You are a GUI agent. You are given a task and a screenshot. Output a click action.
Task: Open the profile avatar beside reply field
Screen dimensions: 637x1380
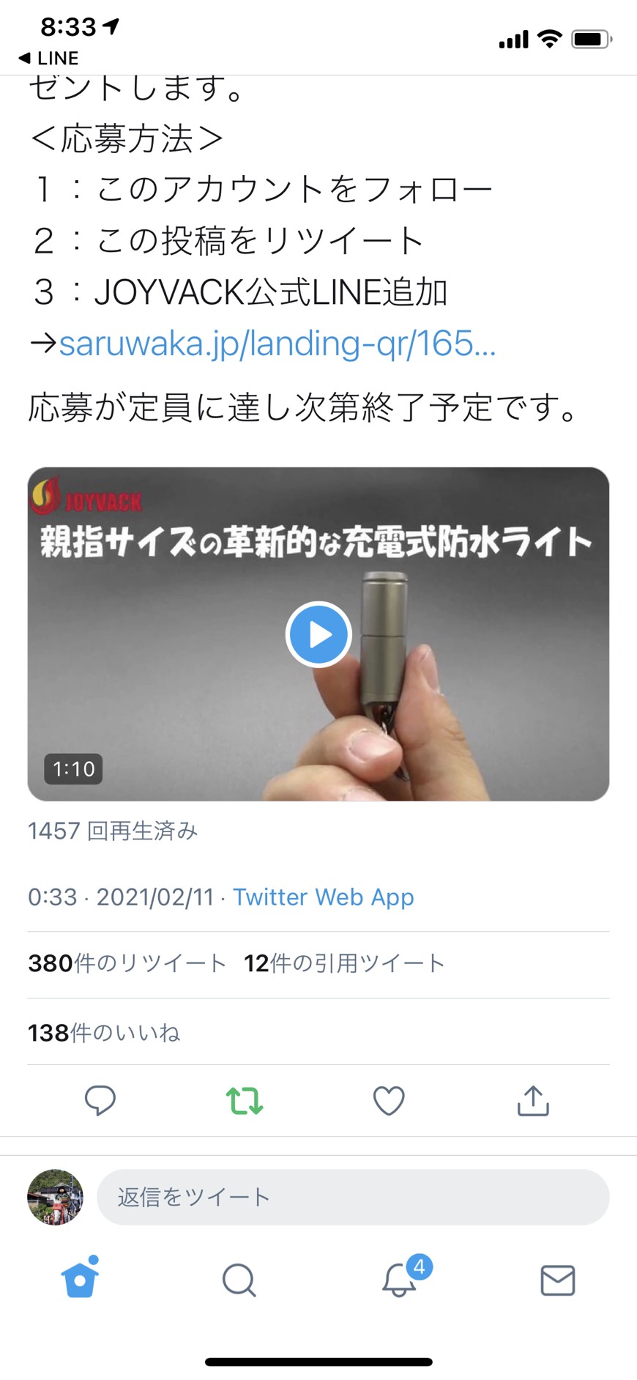coord(55,1197)
